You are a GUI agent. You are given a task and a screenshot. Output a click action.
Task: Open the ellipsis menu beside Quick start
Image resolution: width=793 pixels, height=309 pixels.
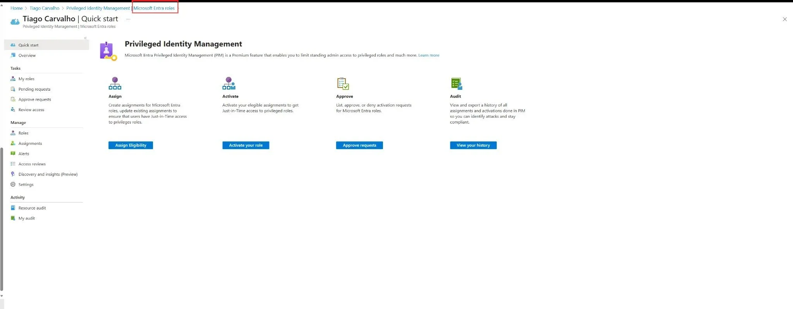tap(128, 19)
